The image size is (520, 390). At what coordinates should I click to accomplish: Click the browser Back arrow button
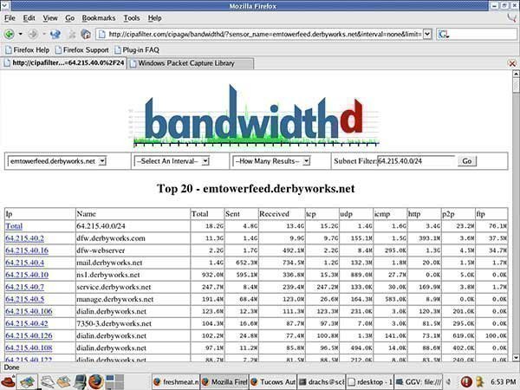click(10, 35)
